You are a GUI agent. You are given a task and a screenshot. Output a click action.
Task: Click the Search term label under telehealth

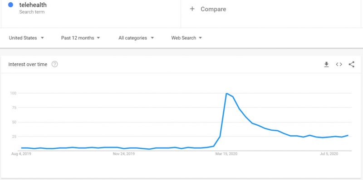point(32,12)
